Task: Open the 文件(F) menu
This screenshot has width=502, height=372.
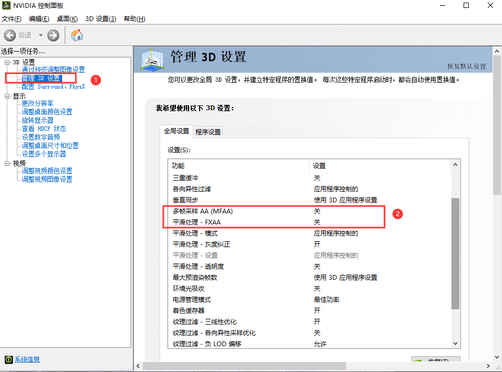Action: pyautogui.click(x=12, y=19)
